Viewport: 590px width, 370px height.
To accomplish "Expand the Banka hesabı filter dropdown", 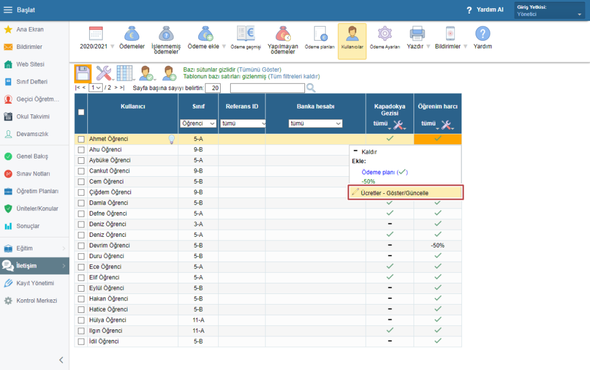I will pos(315,124).
